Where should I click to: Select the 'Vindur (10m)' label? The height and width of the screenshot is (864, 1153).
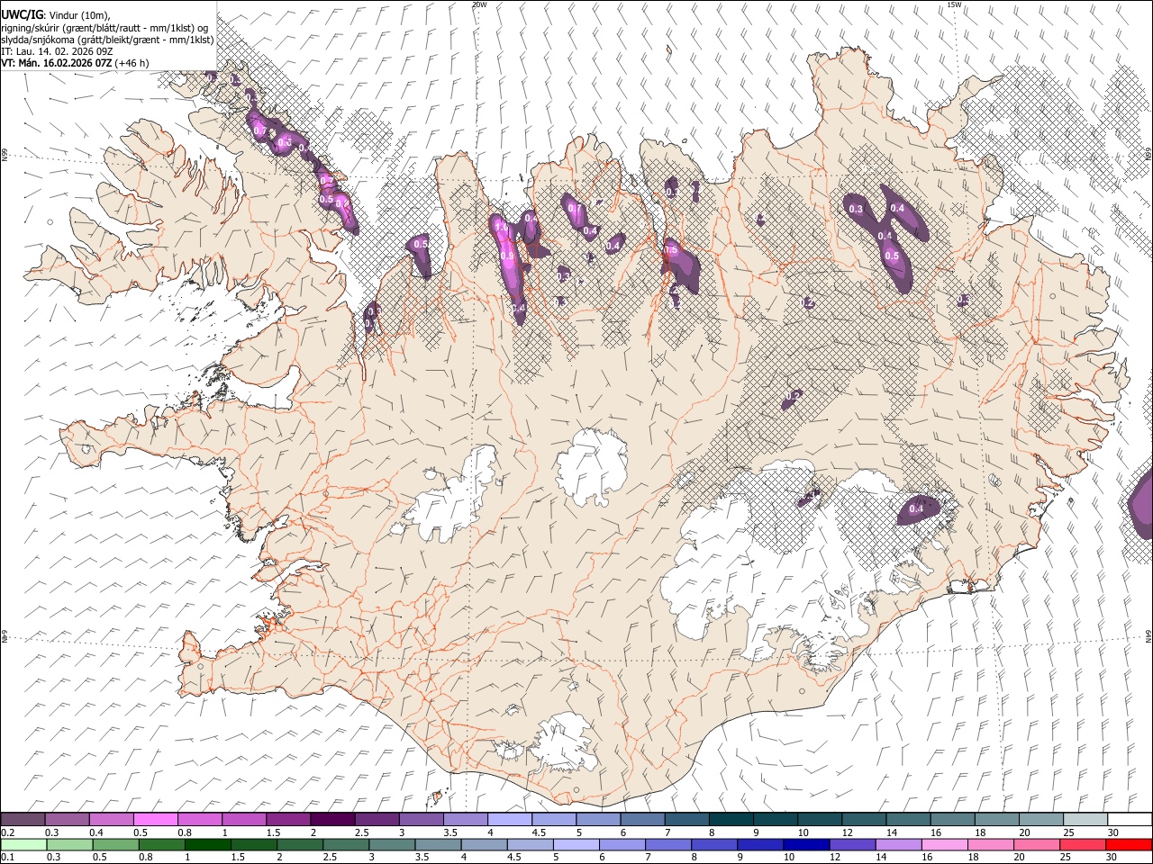(x=79, y=15)
